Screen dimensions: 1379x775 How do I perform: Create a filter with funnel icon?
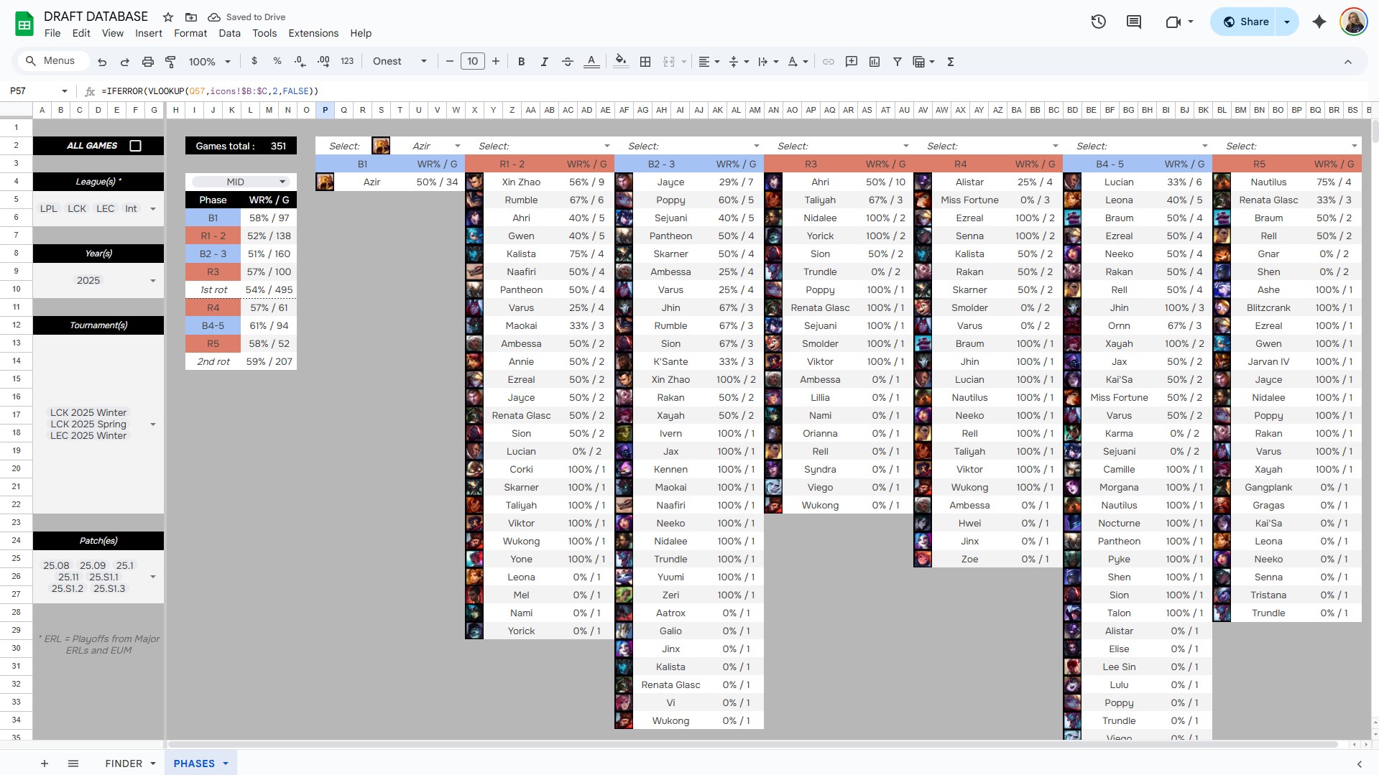pos(898,62)
